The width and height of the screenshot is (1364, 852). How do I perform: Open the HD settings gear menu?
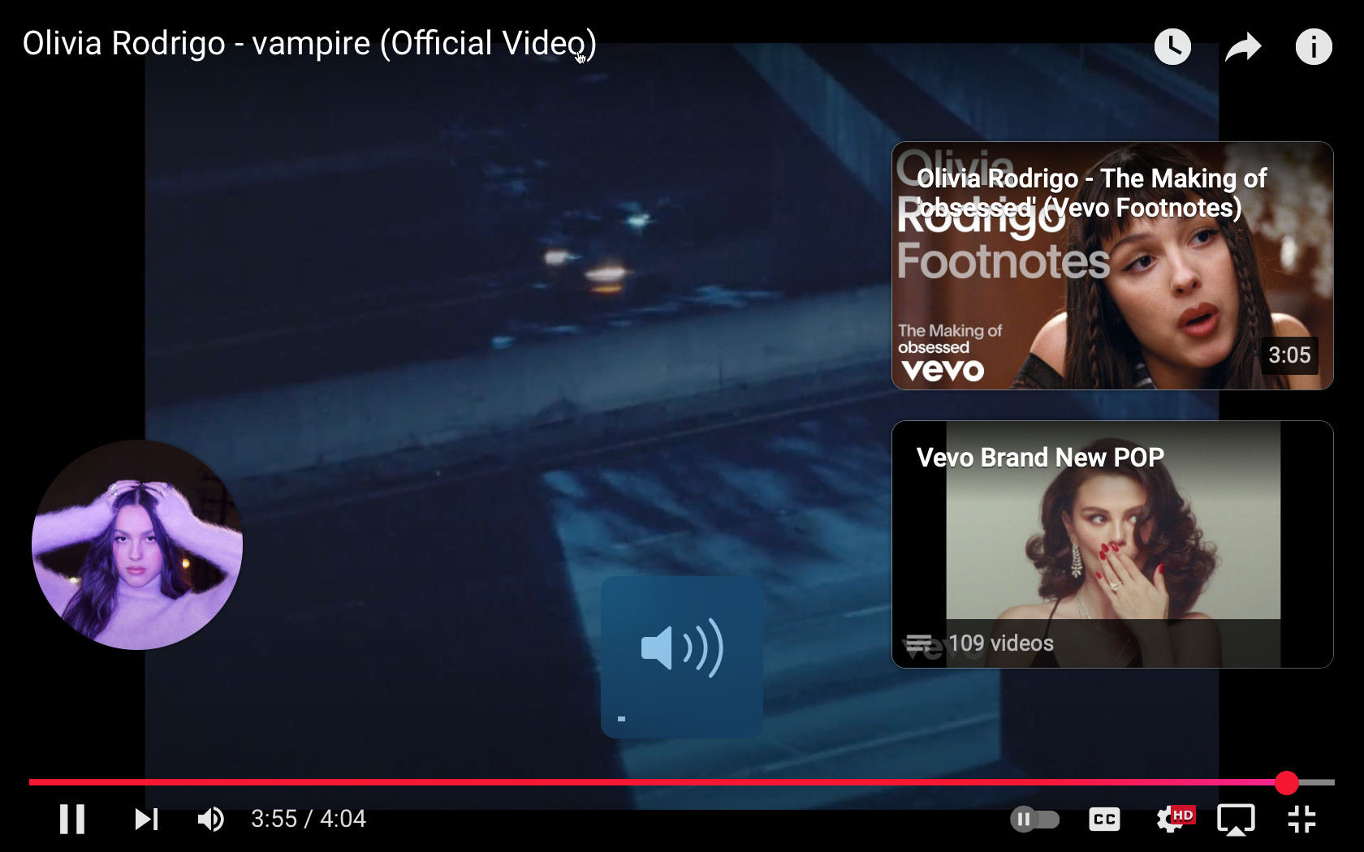click(1175, 819)
